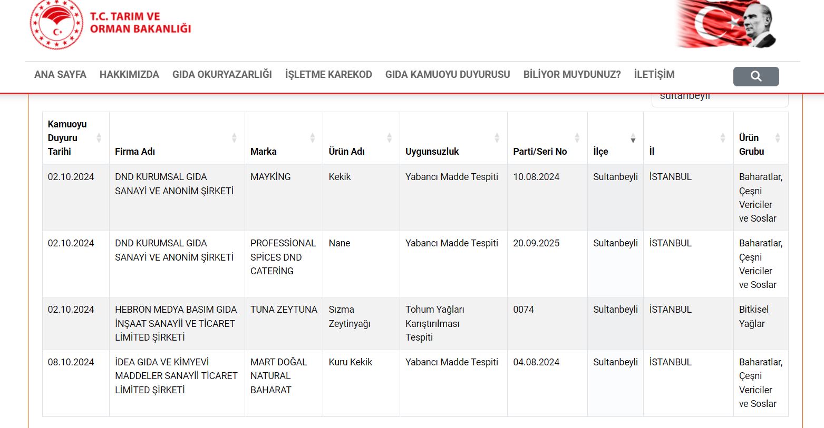Open GIDA OKURYAZARLIĞI menu
Viewport: 824px width, 428px height.
(222, 75)
